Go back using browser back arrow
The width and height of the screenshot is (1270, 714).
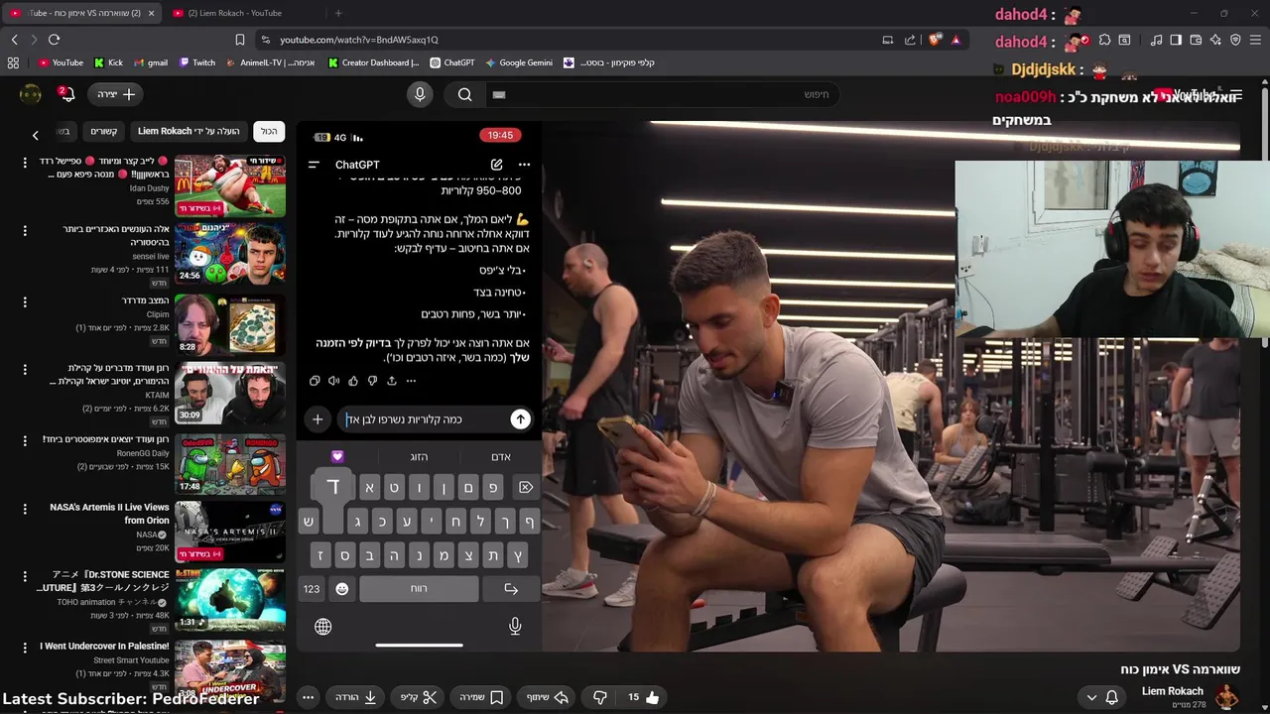pyautogui.click(x=14, y=40)
